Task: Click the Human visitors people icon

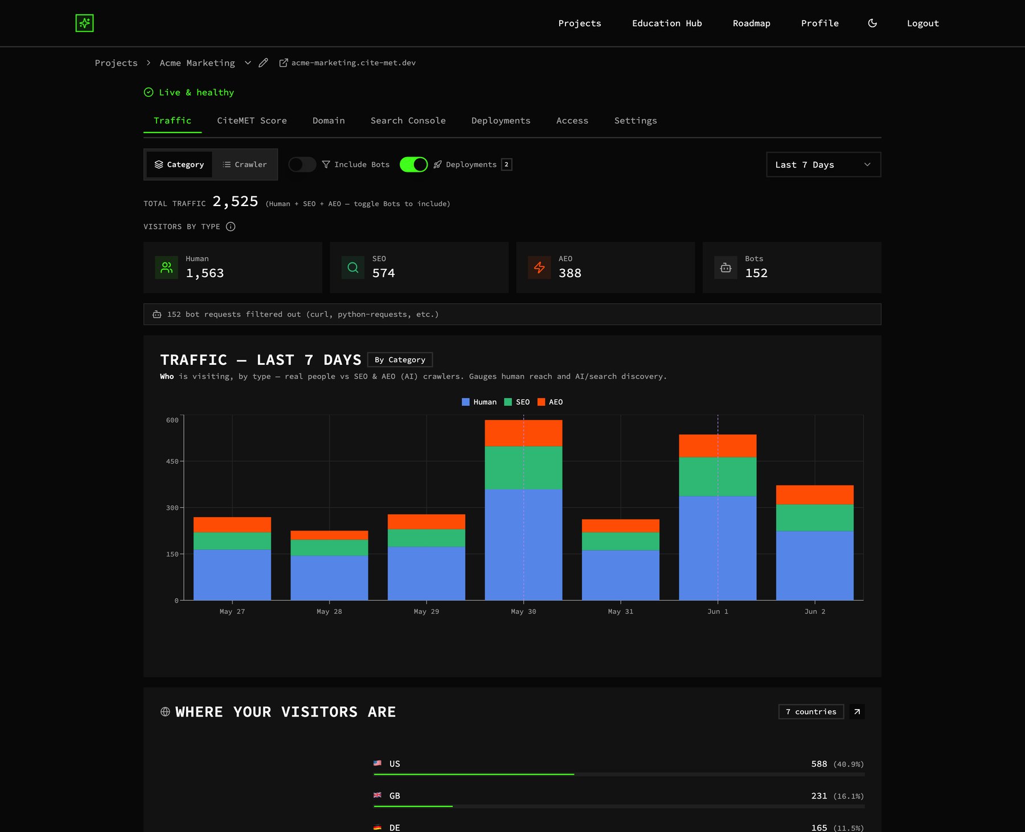Action: (166, 267)
